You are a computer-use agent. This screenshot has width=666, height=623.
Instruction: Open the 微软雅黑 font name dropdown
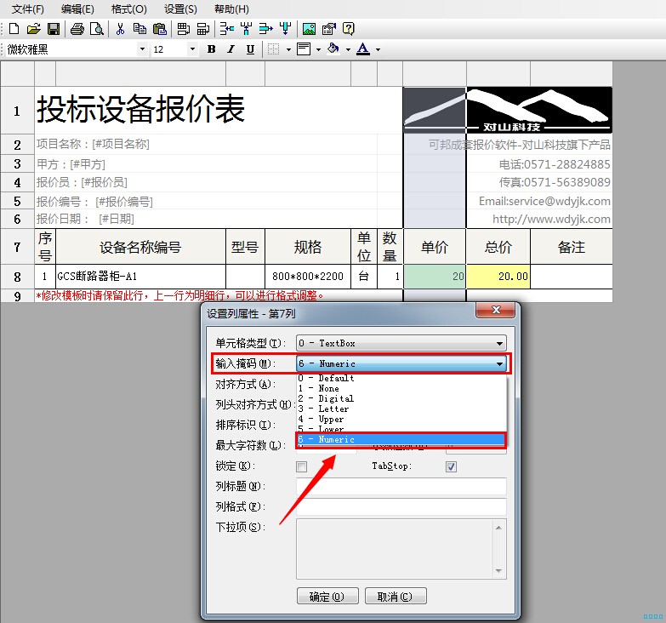142,49
